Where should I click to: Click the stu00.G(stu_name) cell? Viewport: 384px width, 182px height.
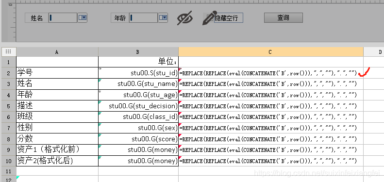pyautogui.click(x=138, y=84)
